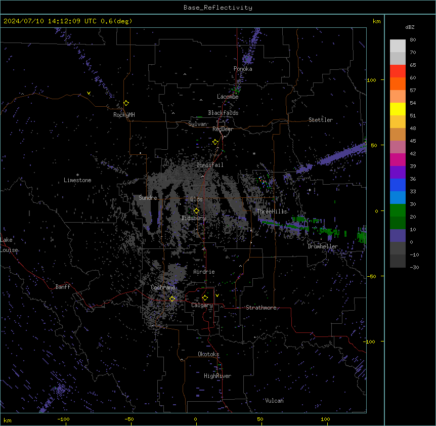Click the Banff label
Screen dimensions: 436x426
pos(63,287)
